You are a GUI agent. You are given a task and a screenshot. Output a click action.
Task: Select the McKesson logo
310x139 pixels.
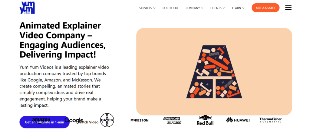(139, 120)
